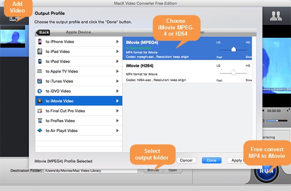Expand the iTunes Video submenu arrow
The width and height of the screenshot is (291, 191).
pyautogui.click(x=117, y=81)
